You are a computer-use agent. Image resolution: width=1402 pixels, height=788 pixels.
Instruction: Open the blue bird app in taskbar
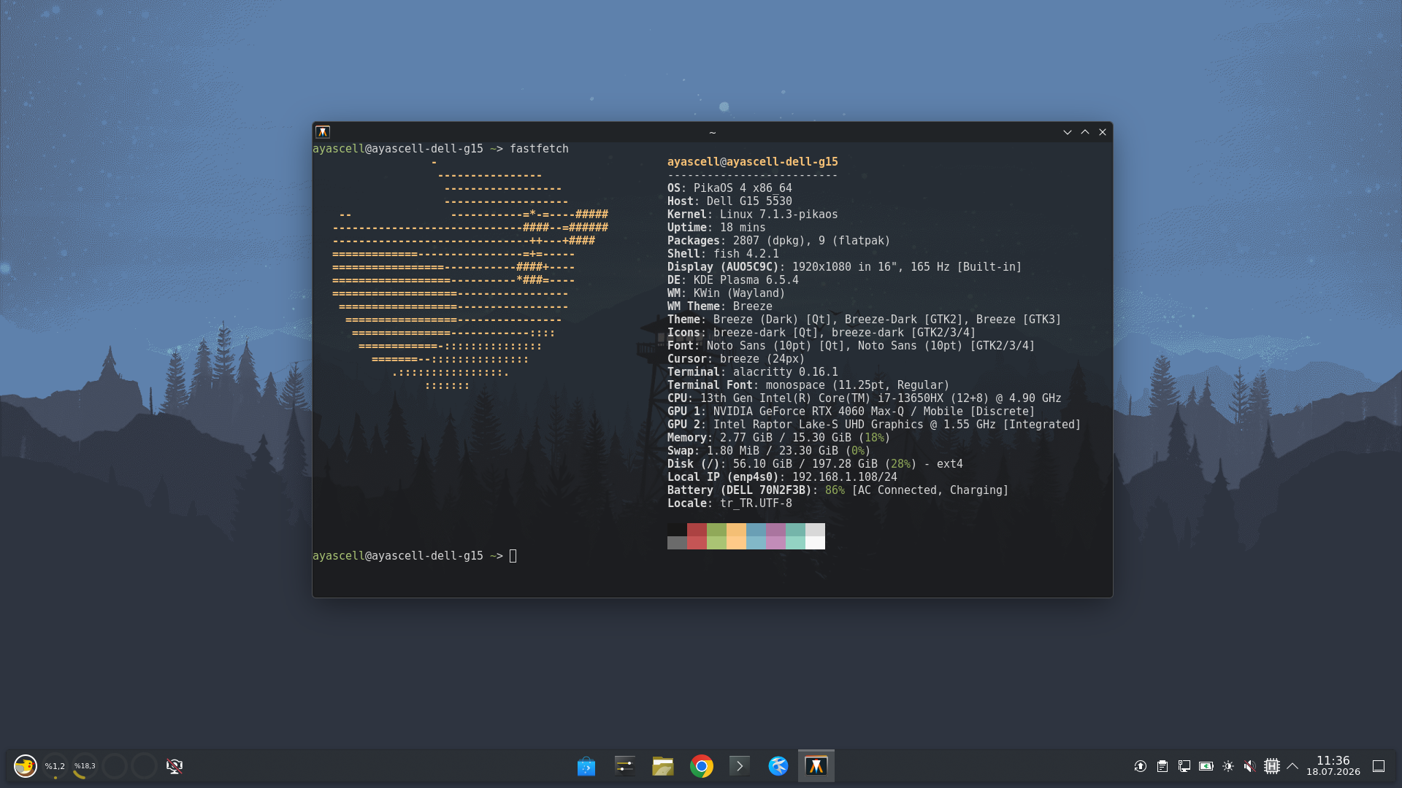778,766
